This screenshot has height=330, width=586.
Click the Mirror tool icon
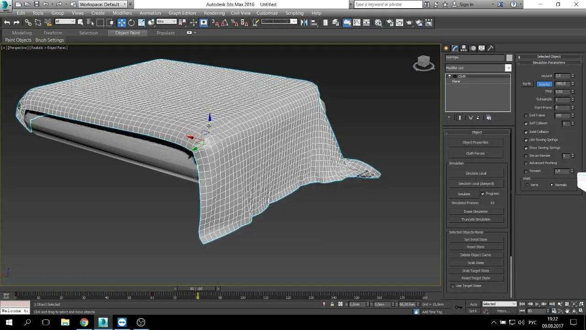point(304,22)
